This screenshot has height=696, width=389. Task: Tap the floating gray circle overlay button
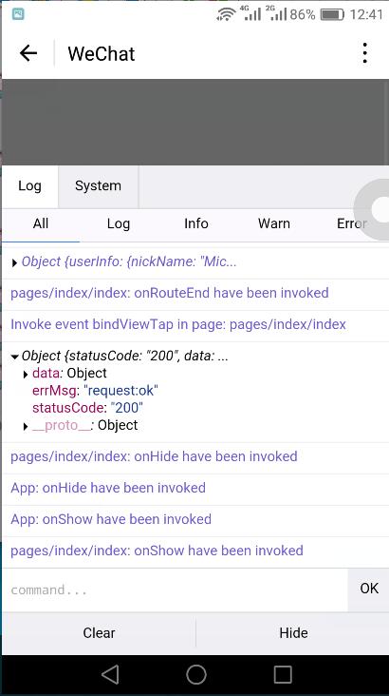pyautogui.click(x=375, y=209)
